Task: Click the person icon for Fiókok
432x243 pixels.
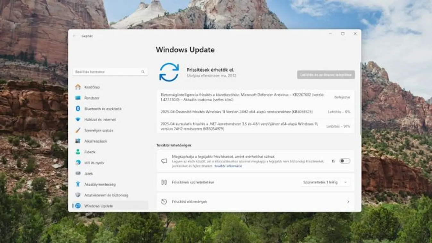Action: click(78, 152)
